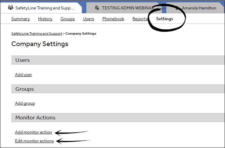Image resolution: width=225 pixels, height=148 pixels.
Task: Switch to the TESTING ADMIN WEBINAR tab
Action: click(x=128, y=8)
